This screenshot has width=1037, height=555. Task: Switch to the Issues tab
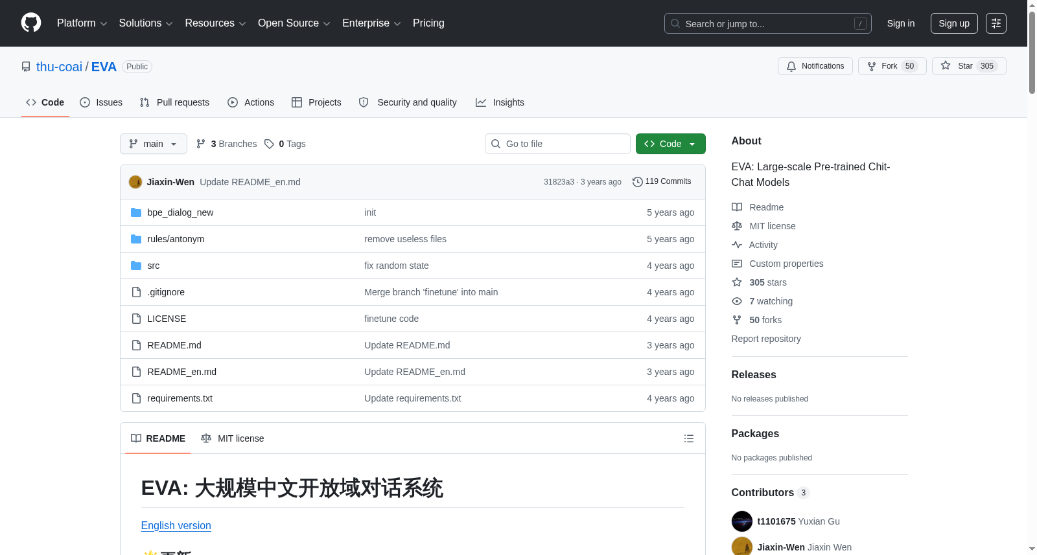[101, 102]
